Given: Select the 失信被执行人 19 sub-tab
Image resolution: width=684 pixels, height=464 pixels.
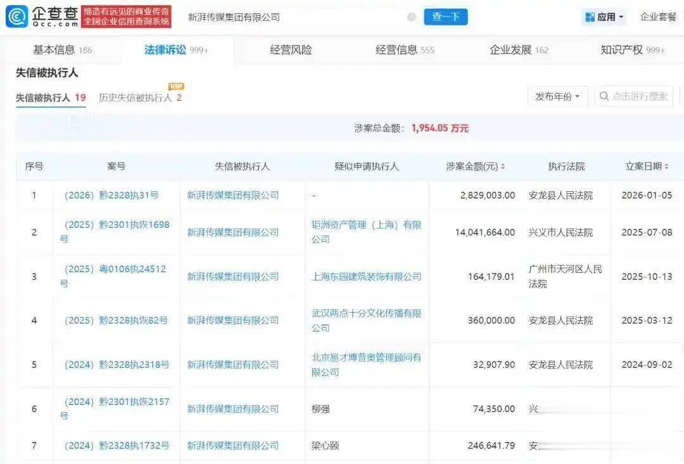Looking at the screenshot, I should 51,97.
